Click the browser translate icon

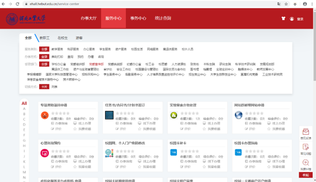pyautogui.click(x=279, y=4)
